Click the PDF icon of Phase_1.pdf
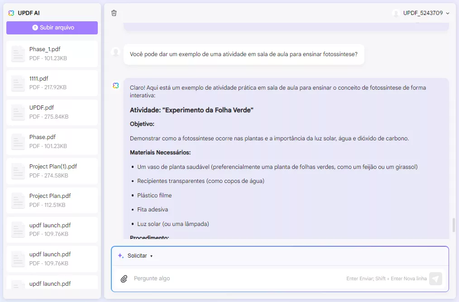 (18, 53)
